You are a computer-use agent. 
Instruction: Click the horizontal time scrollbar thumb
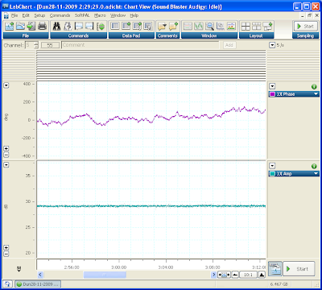pos(105,275)
